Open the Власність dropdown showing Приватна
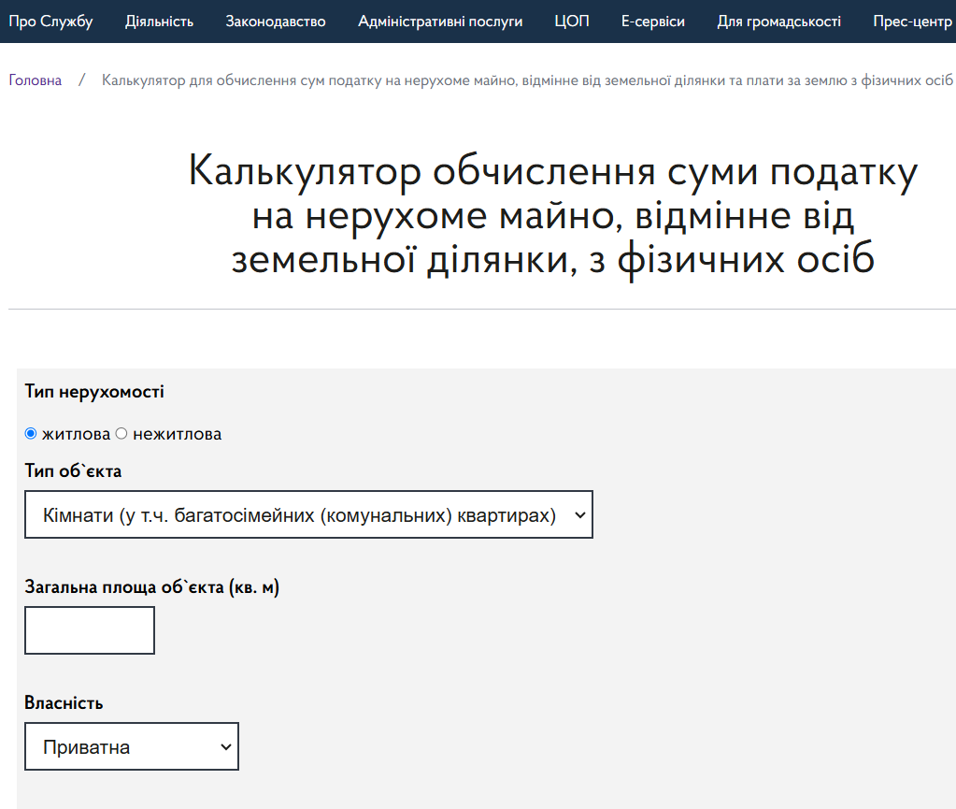 tap(132, 746)
